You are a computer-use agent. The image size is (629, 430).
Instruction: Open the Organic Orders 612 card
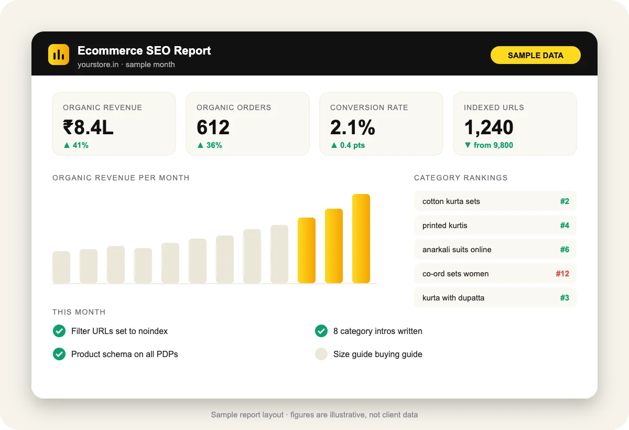coord(247,124)
